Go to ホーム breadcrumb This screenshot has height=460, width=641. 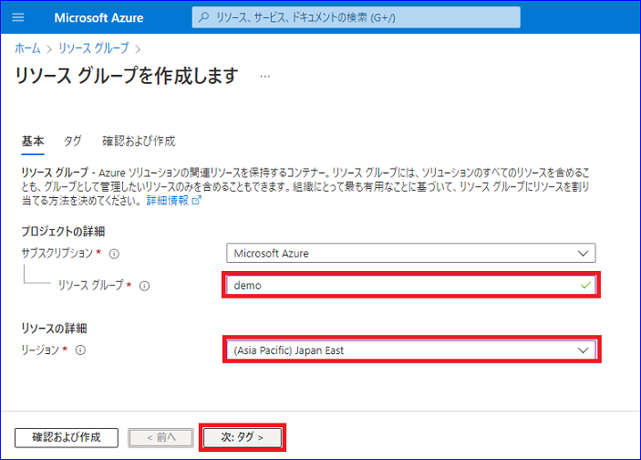click(x=27, y=48)
